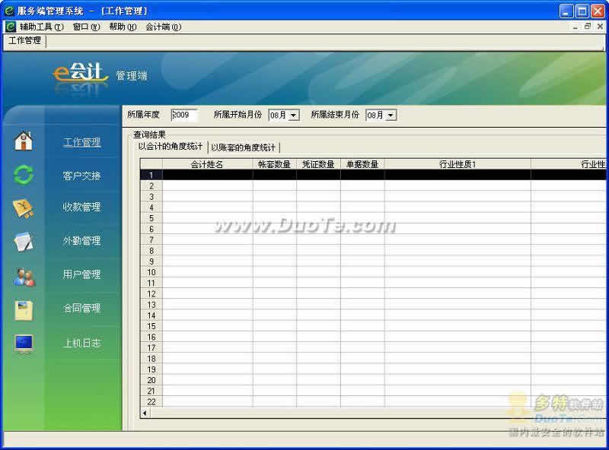Click the people icon for 用户管理
The height and width of the screenshot is (450, 609).
(x=24, y=277)
